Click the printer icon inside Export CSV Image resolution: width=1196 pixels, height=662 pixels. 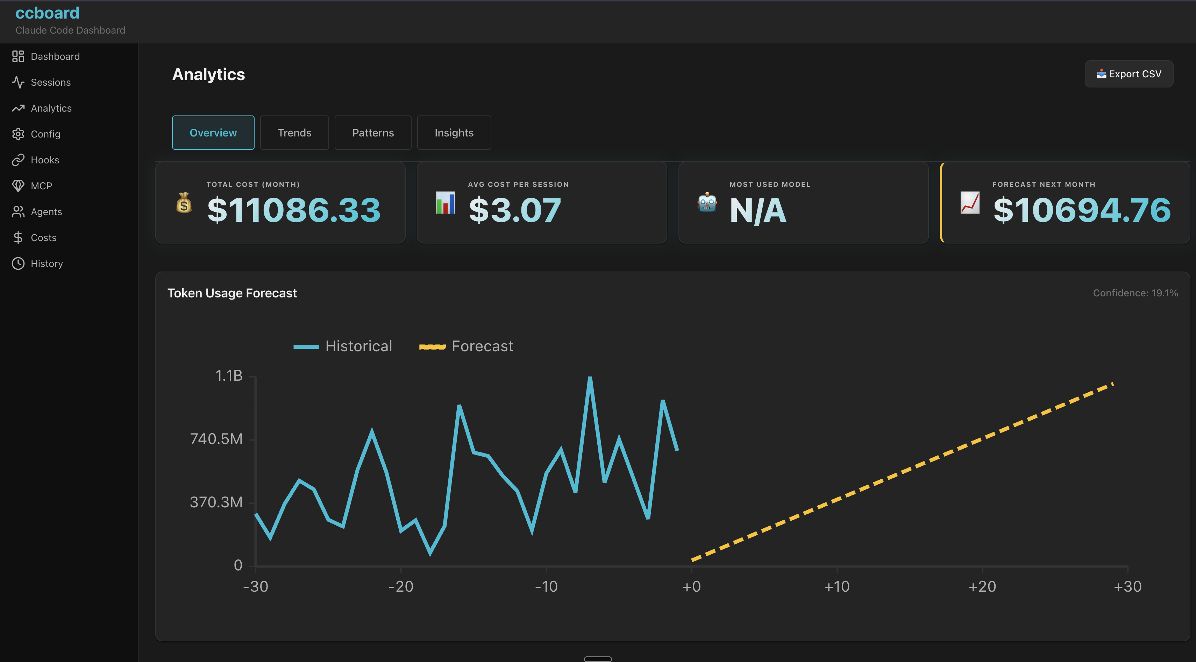1101,73
